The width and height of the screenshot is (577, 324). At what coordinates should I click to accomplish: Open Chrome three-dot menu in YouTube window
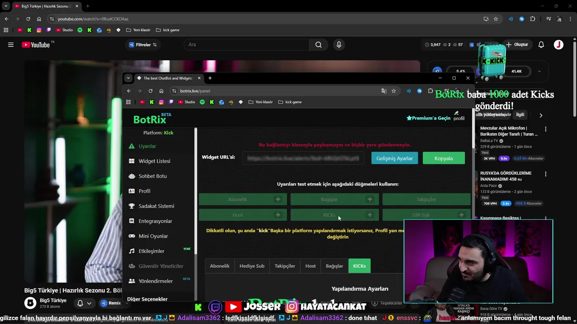click(571, 19)
